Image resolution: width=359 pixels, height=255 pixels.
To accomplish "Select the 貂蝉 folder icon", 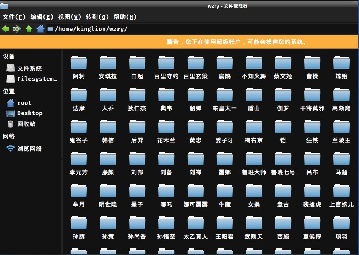I will [x=196, y=94].
